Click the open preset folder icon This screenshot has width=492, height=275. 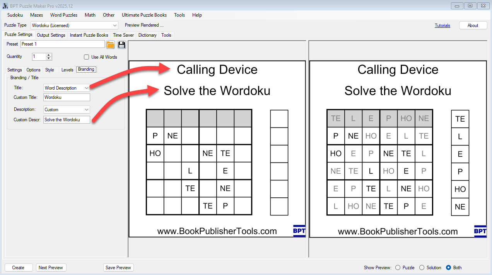(x=110, y=44)
